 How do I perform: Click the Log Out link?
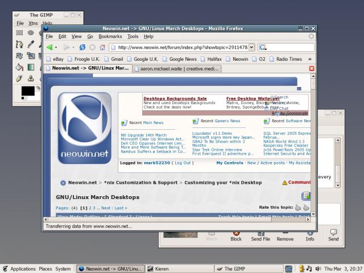[183, 163]
